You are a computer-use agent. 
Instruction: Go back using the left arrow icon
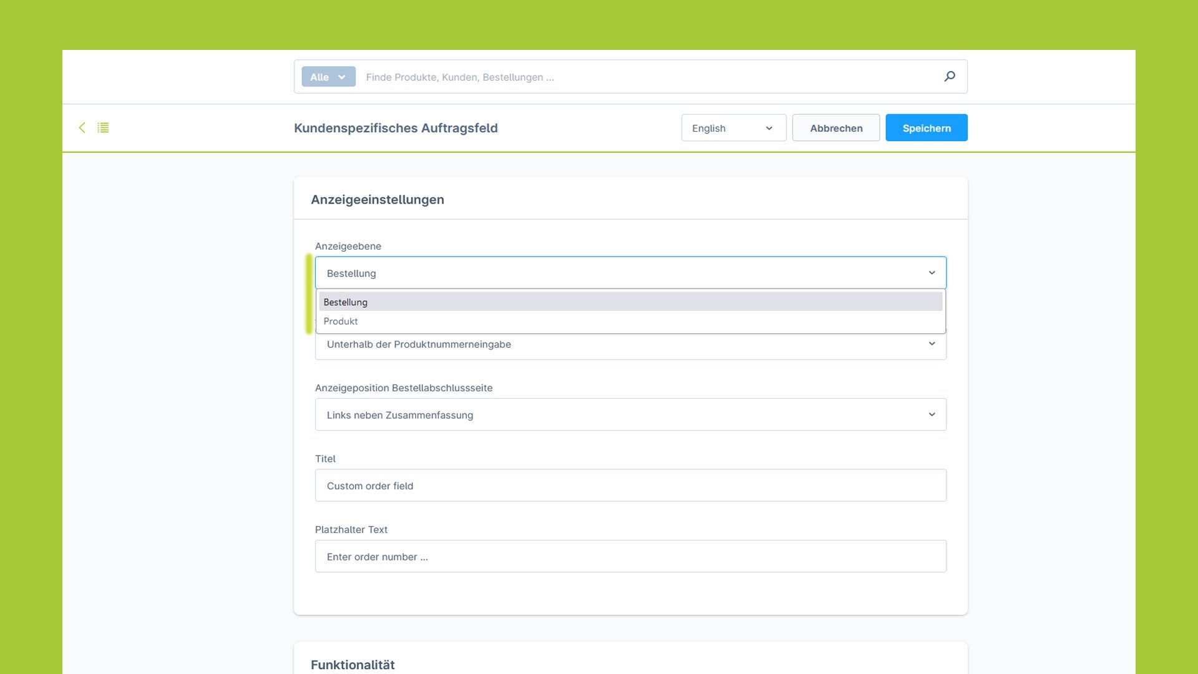82,127
